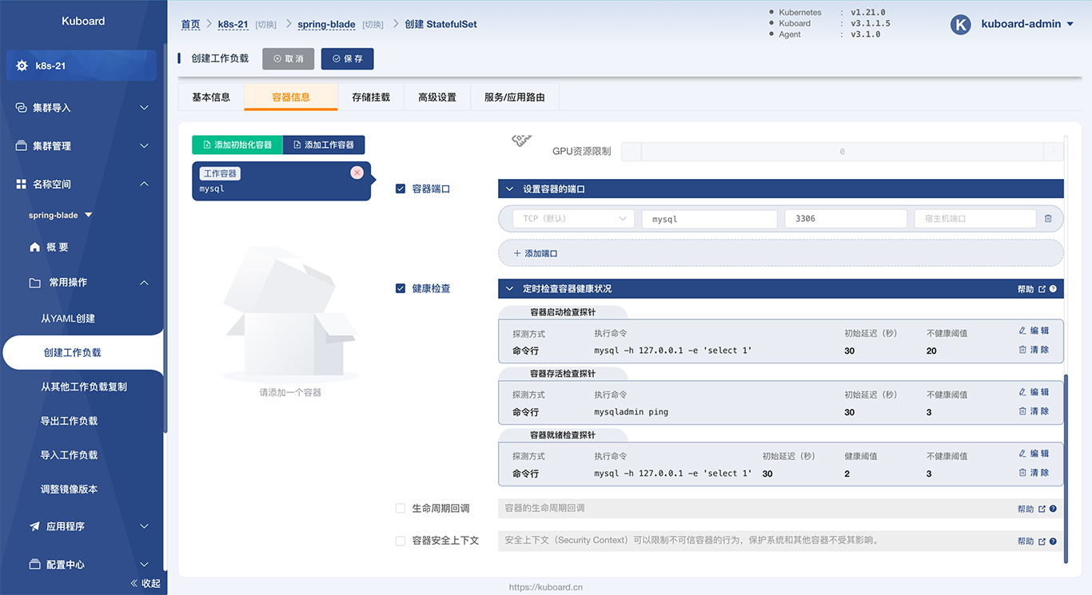Enable the 生命周期回调 checkbox

coord(400,508)
